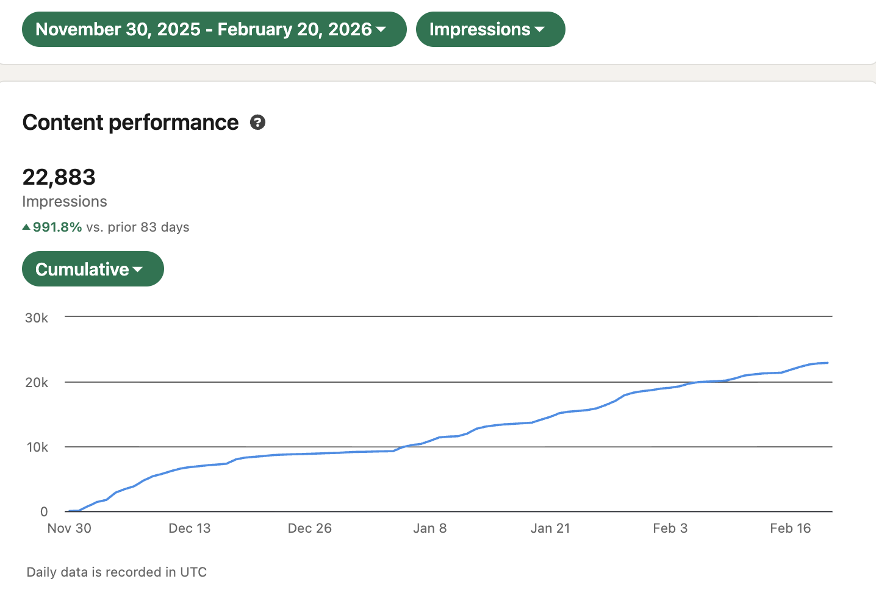Click the green upward growth arrow icon
This screenshot has width=876, height=601.
tap(26, 226)
